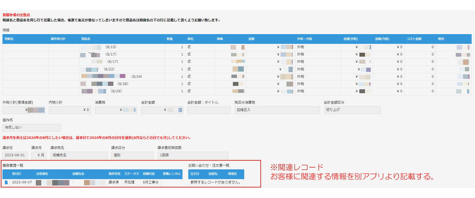Image resolution: width=475 pixels, height=198 pixels.
Task: Click the product name cell dated (8/24)
Action: [122, 76]
